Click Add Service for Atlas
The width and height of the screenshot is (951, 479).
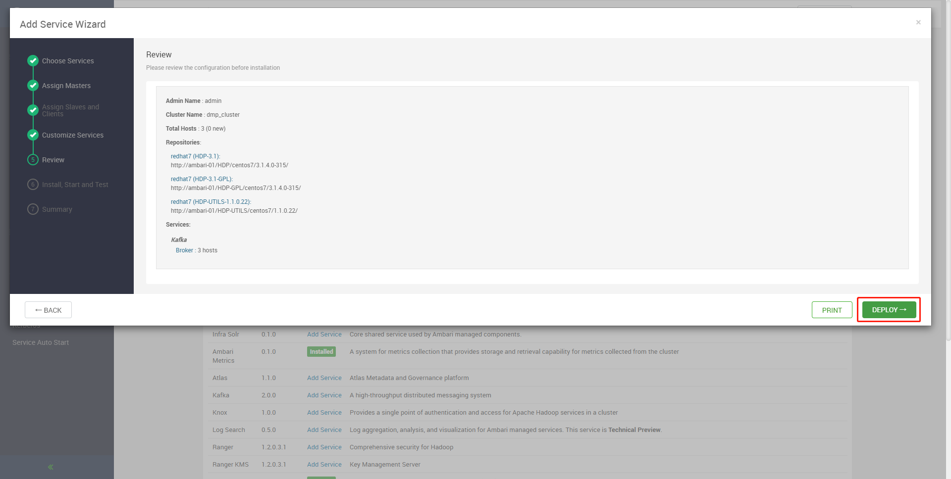324,378
